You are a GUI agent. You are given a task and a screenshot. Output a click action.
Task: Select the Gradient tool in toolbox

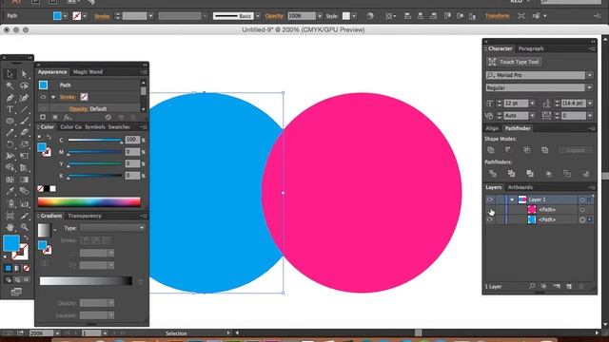[x=24, y=180]
